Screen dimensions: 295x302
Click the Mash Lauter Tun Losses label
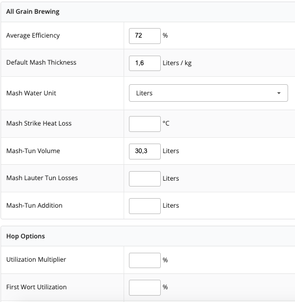(x=42, y=178)
